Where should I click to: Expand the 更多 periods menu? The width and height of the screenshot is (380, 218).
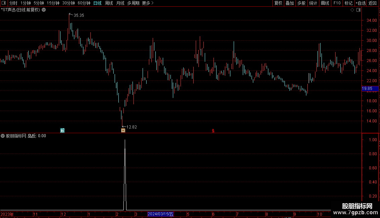(x=148, y=3)
